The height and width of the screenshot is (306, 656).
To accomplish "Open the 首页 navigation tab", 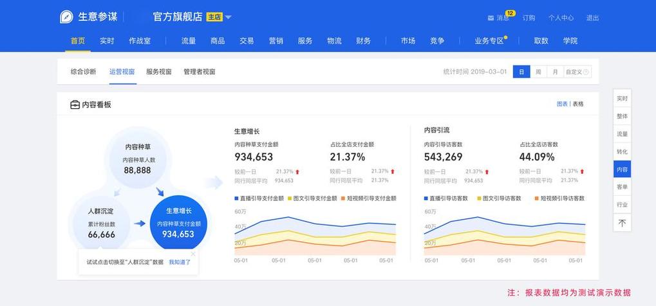I will (x=78, y=41).
